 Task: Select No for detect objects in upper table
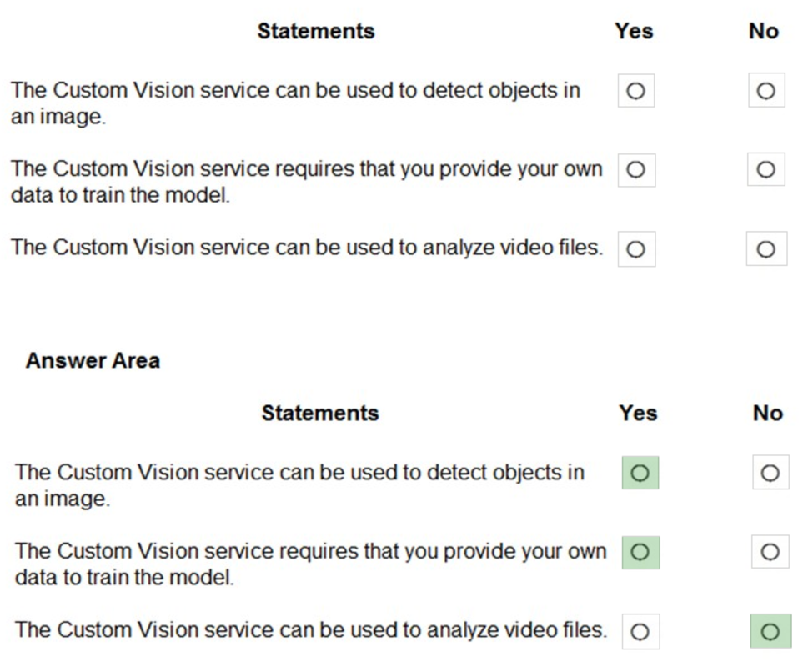click(765, 92)
